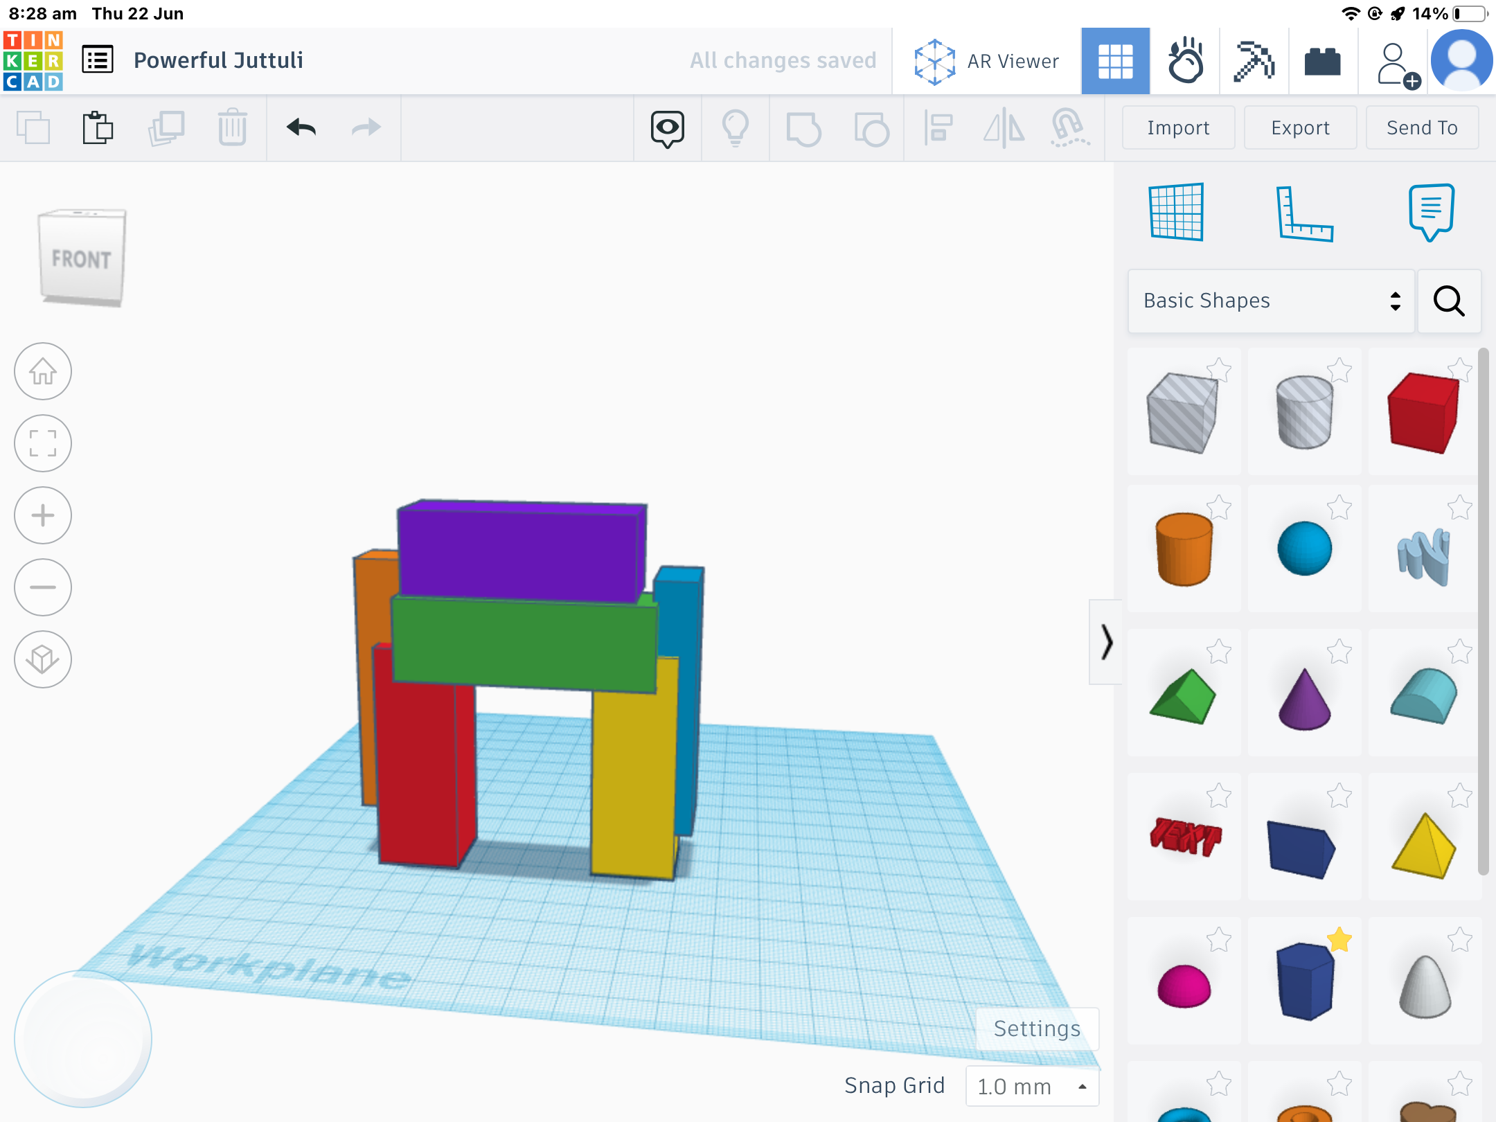Zoom out of the workplane
The height and width of the screenshot is (1122, 1496).
pyautogui.click(x=43, y=587)
